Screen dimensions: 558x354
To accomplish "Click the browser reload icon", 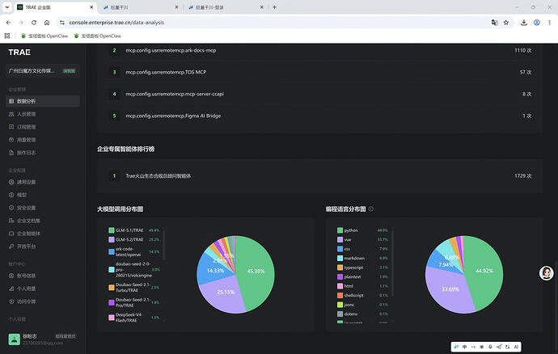I will pyautogui.click(x=34, y=23).
